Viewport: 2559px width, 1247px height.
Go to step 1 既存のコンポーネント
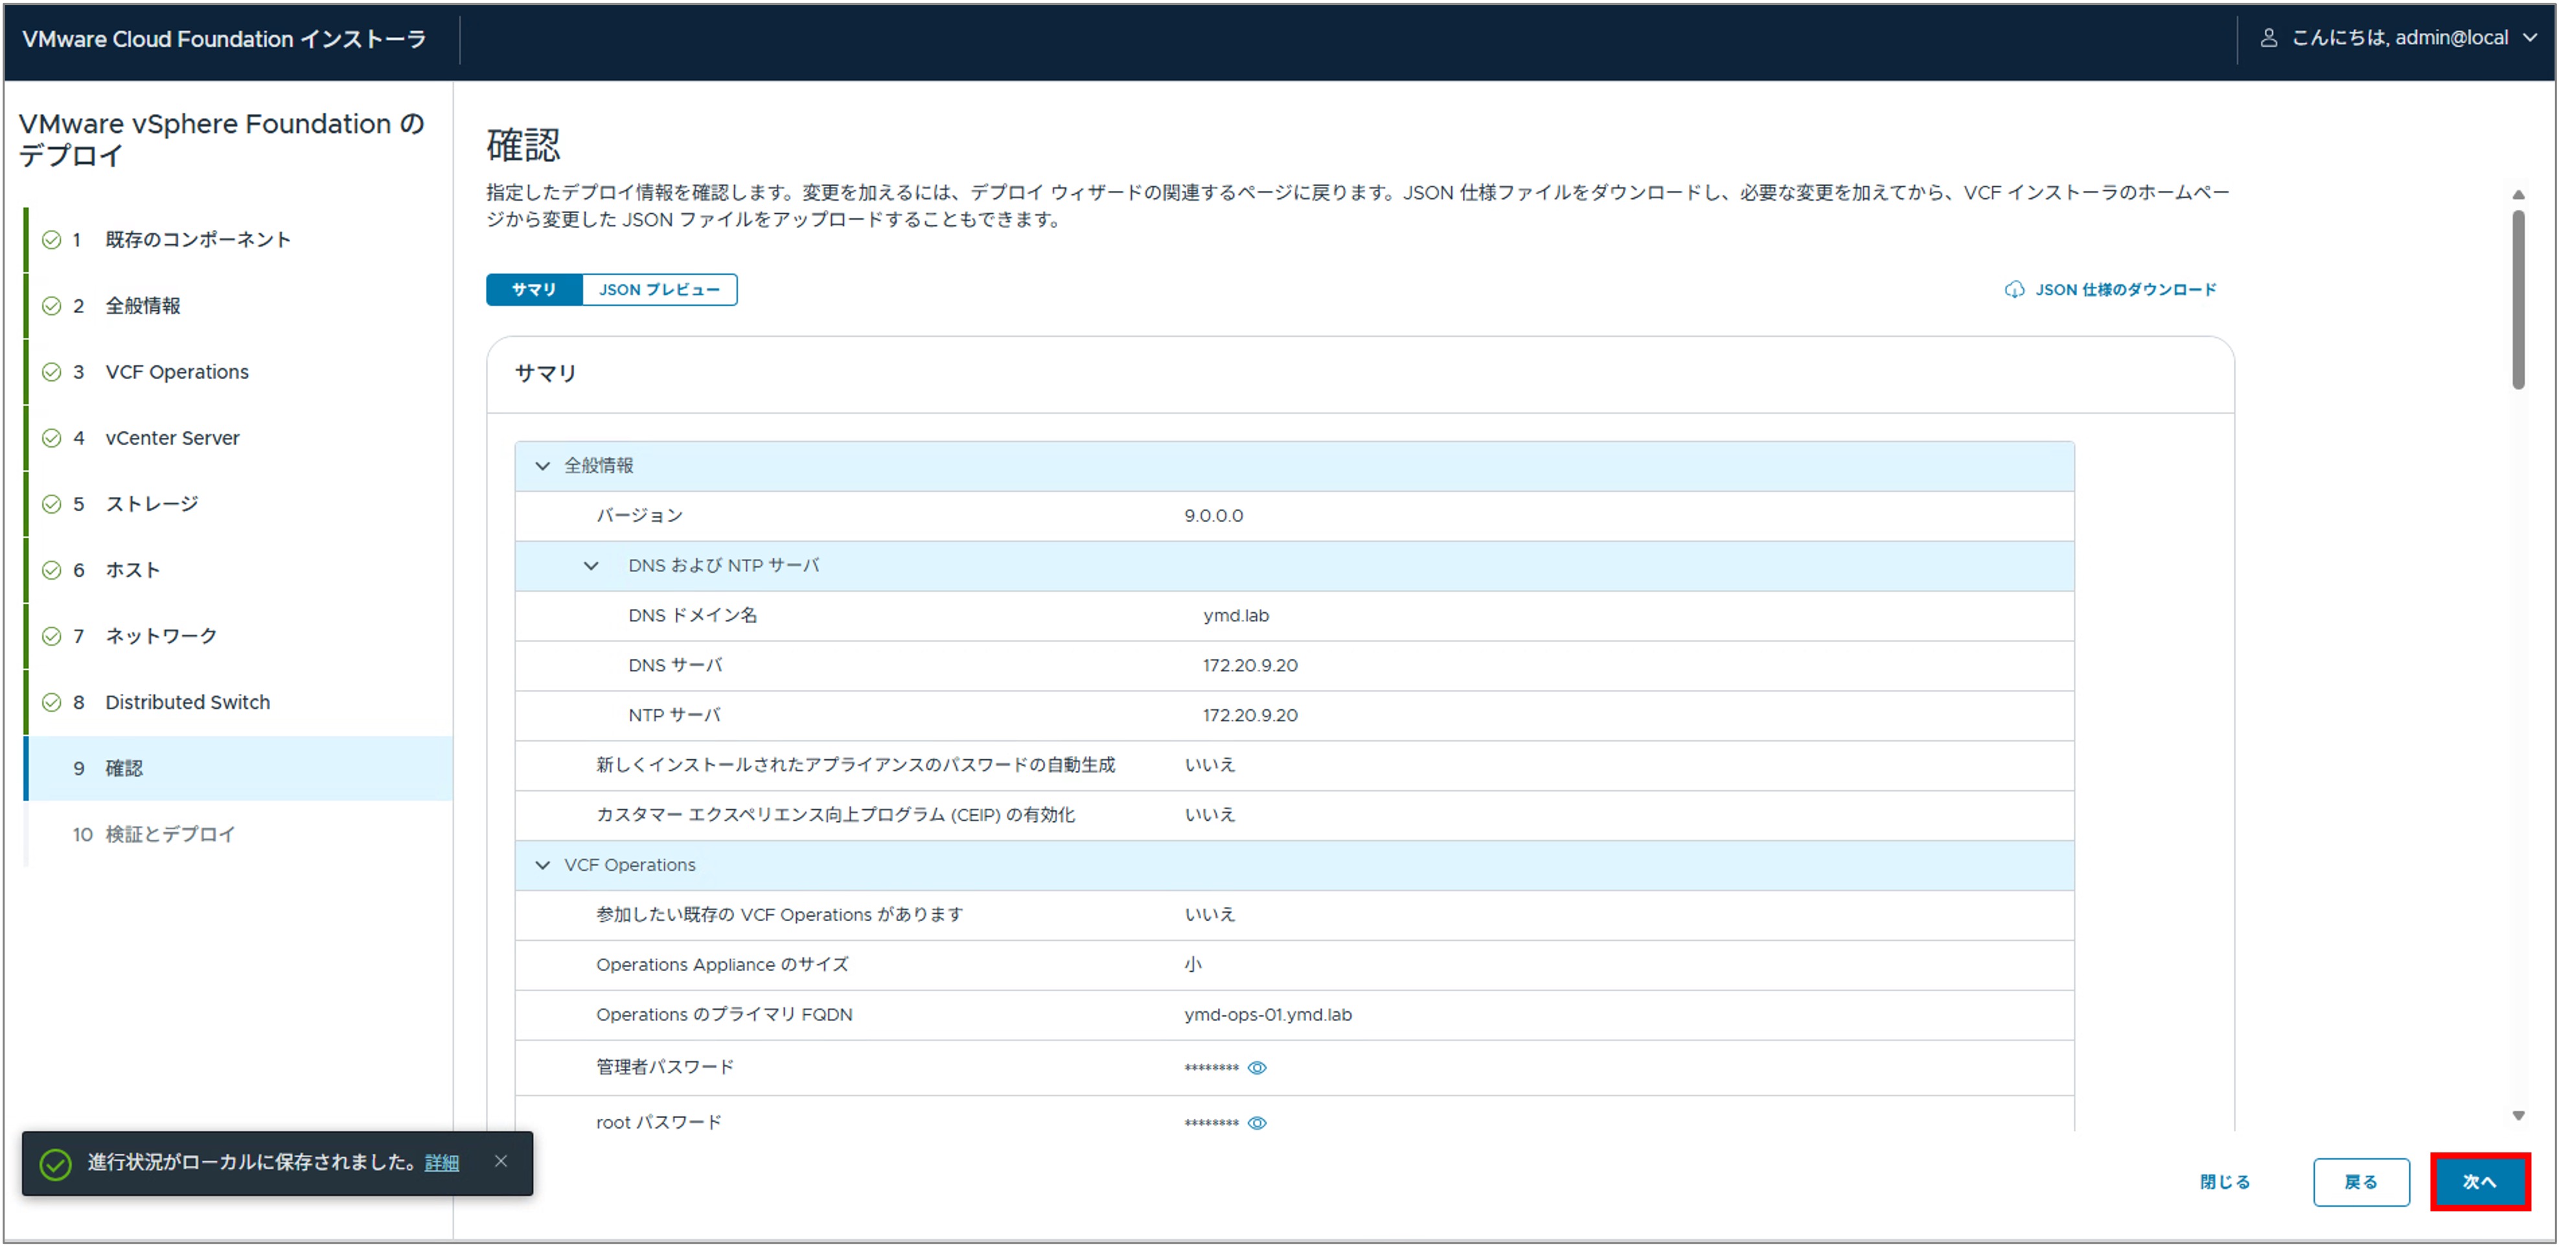click(x=238, y=240)
